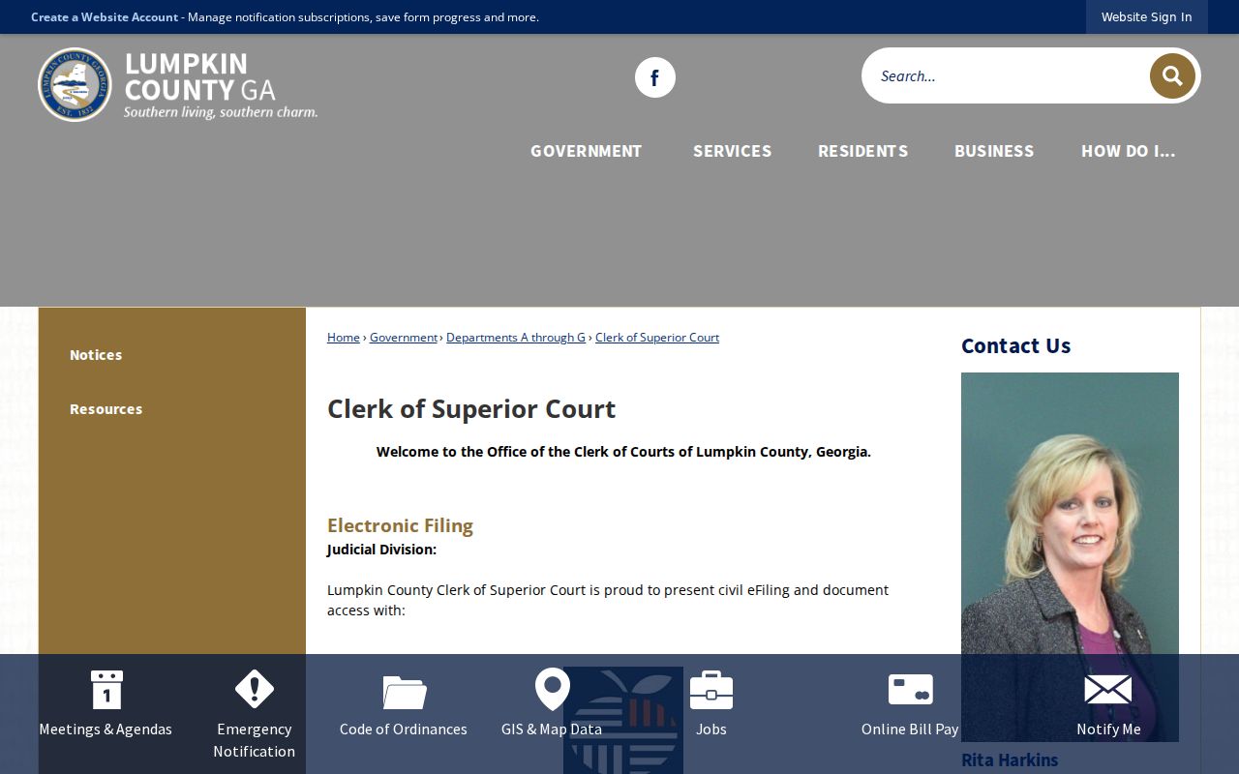Click the magnifying glass search button
The width and height of the screenshot is (1239, 774).
1172,75
